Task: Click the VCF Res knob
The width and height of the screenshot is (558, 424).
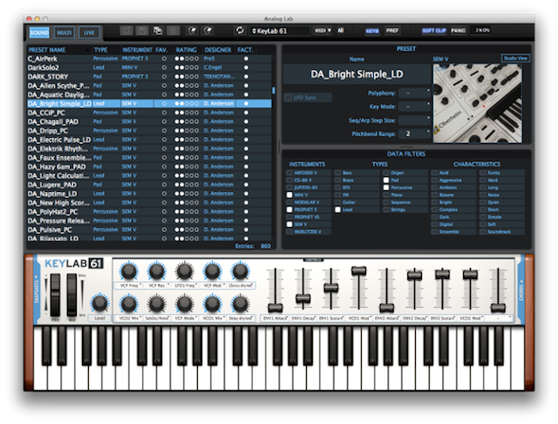Action: [x=157, y=271]
